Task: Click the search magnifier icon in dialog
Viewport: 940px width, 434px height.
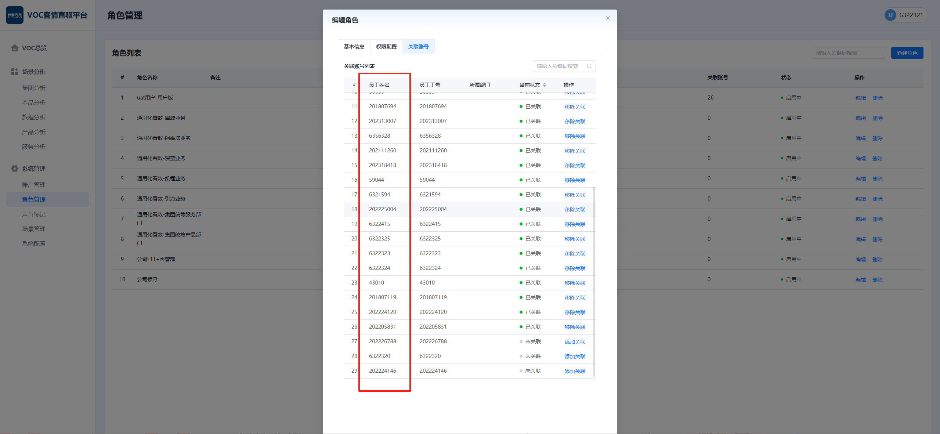Action: tap(589, 66)
